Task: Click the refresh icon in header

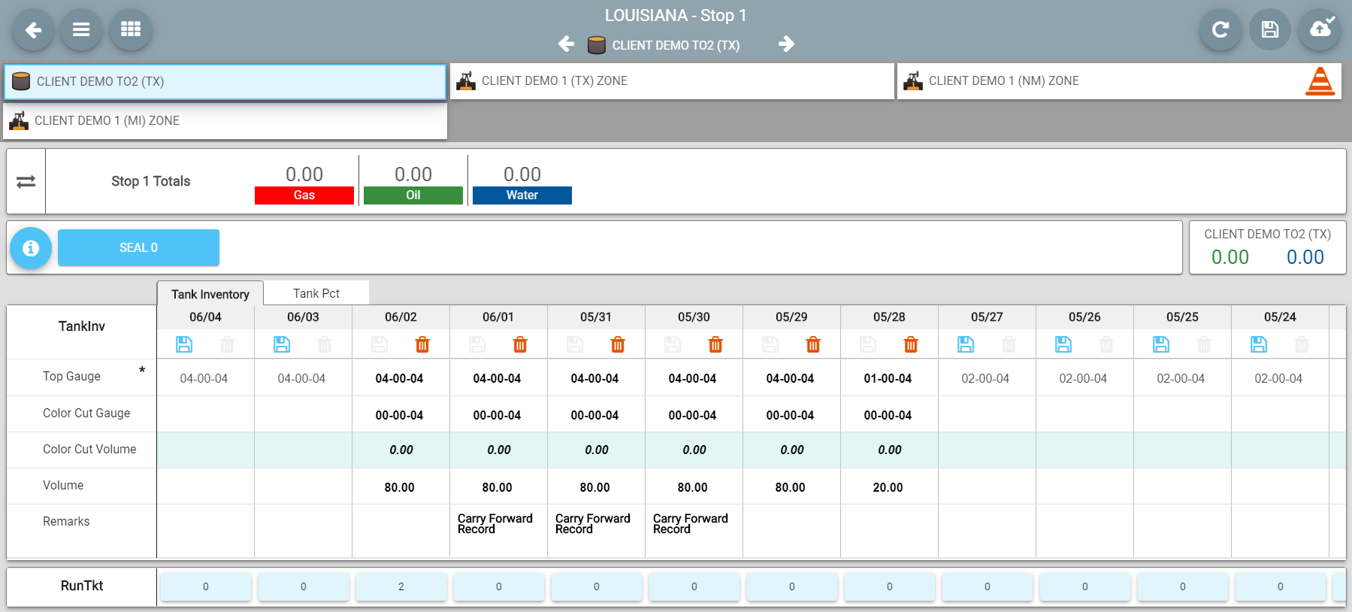Action: tap(1220, 30)
